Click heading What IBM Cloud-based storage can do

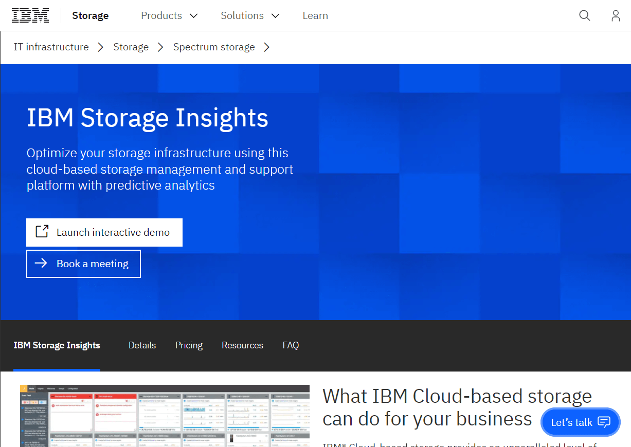457,407
